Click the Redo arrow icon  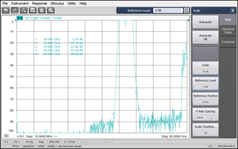15,10
